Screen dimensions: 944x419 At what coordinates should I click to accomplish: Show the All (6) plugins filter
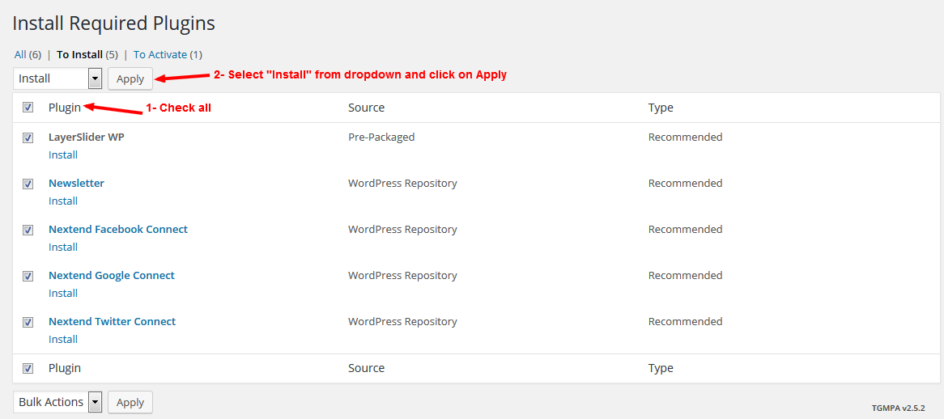pos(28,54)
